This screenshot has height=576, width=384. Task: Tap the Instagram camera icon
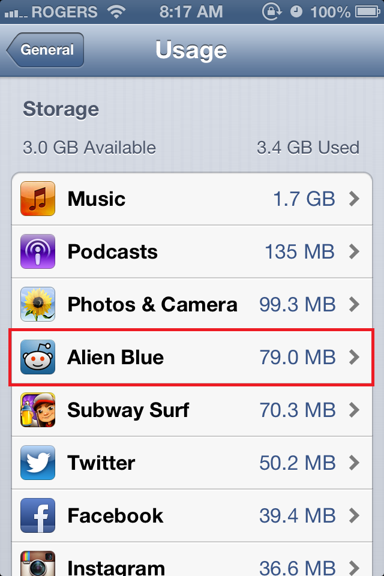click(38, 563)
